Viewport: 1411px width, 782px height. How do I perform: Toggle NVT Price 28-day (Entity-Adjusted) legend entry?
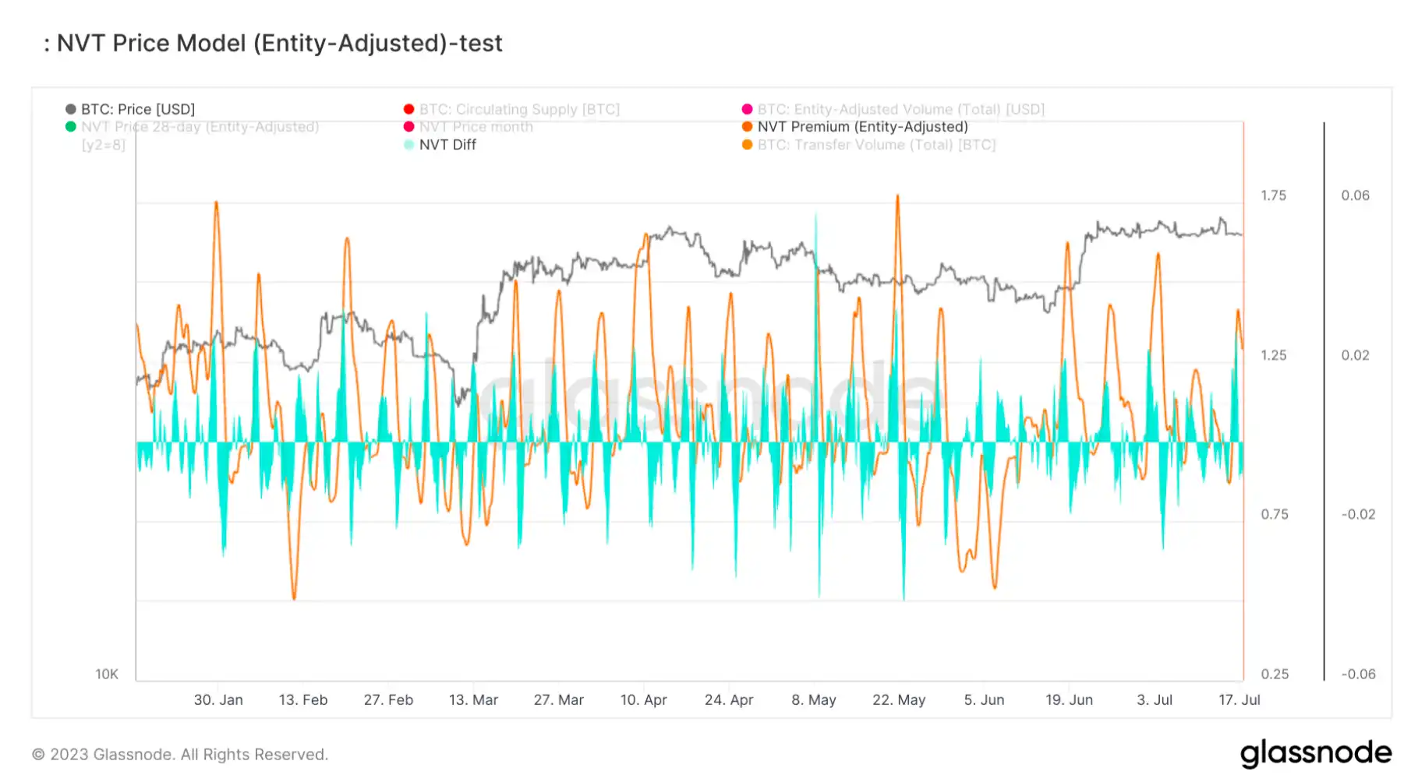[x=193, y=127]
